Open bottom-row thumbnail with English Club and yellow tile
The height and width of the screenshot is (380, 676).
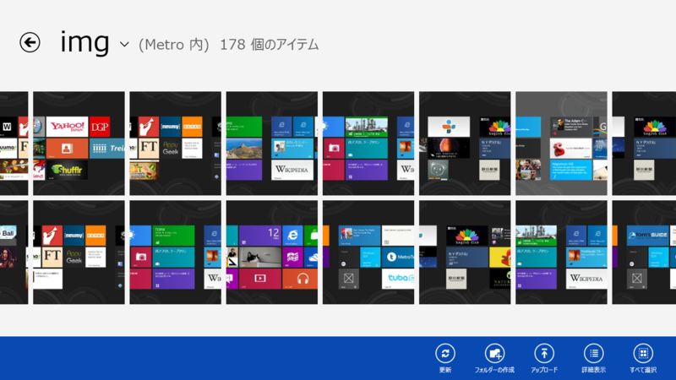(x=466, y=252)
